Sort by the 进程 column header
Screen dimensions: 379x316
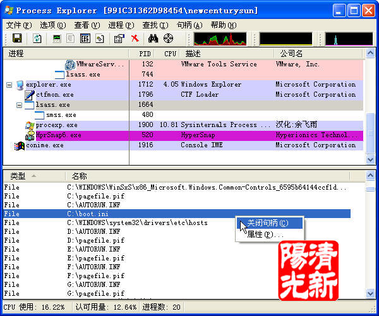coord(66,54)
